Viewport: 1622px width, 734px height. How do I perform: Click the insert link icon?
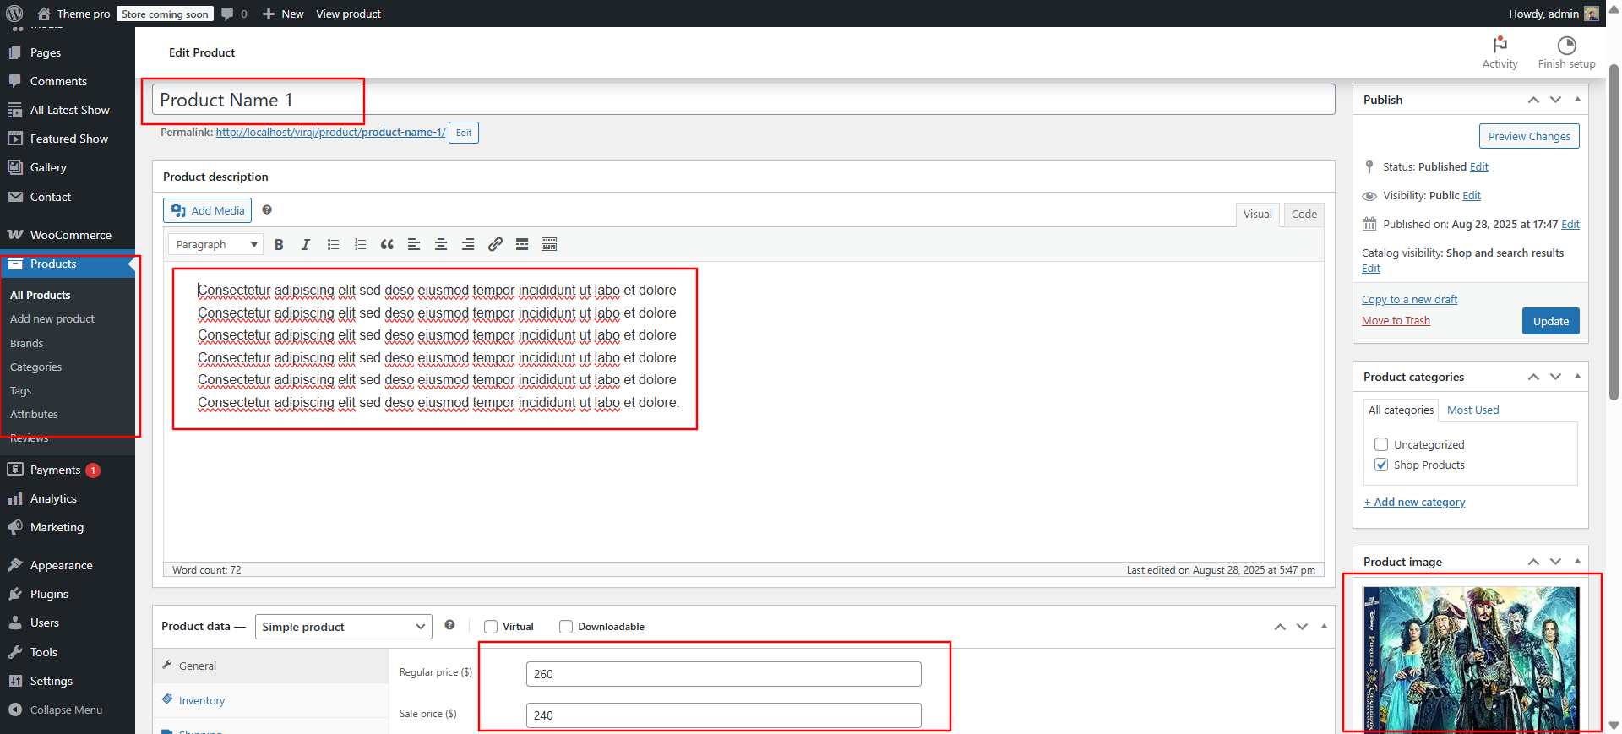tap(495, 245)
